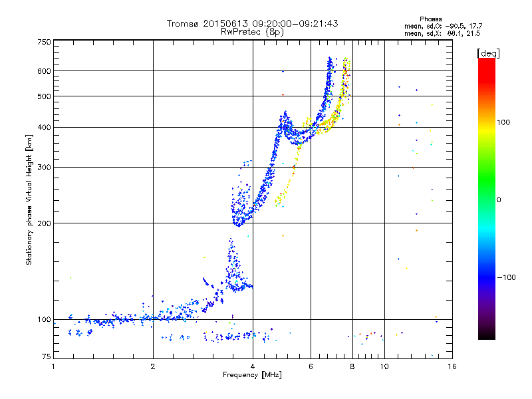Click the y-axis tick label '750'

44,42
